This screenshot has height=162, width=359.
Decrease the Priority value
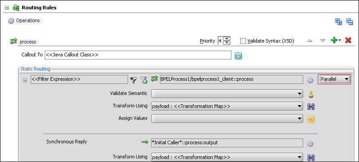[226, 43]
